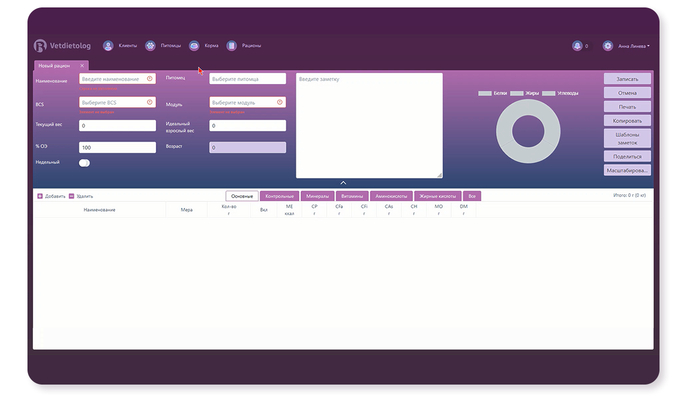Open the Питомцы paw icon

click(x=150, y=46)
